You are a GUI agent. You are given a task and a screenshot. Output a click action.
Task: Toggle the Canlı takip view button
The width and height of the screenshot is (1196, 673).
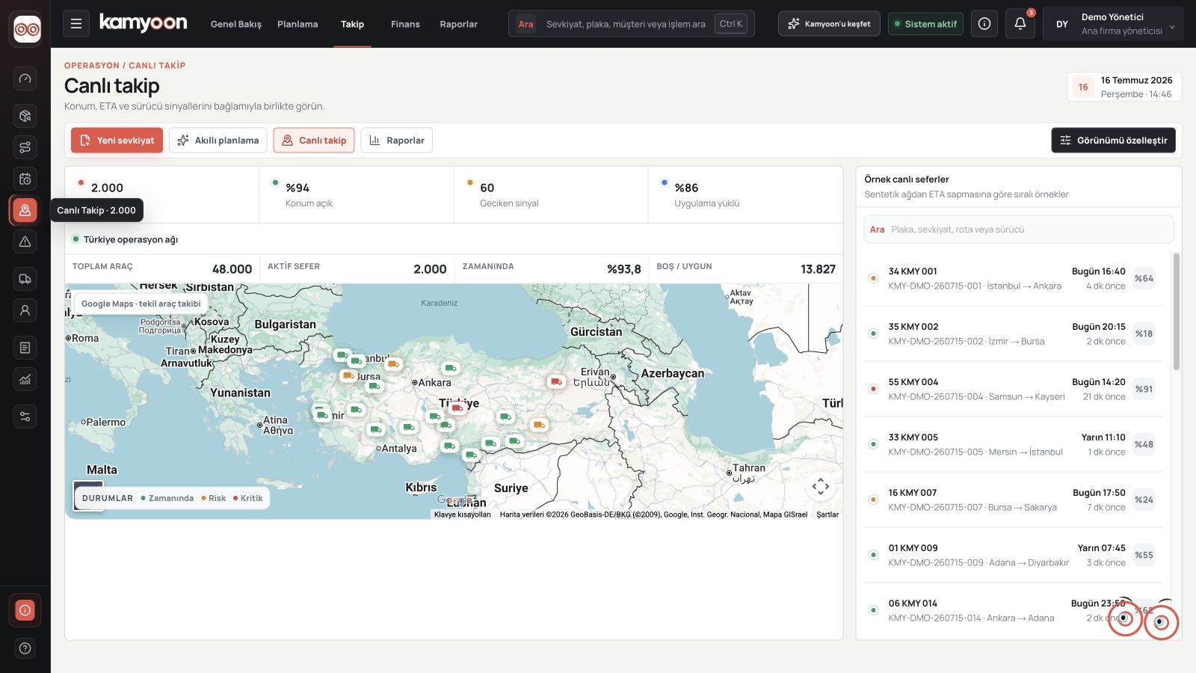click(x=314, y=140)
